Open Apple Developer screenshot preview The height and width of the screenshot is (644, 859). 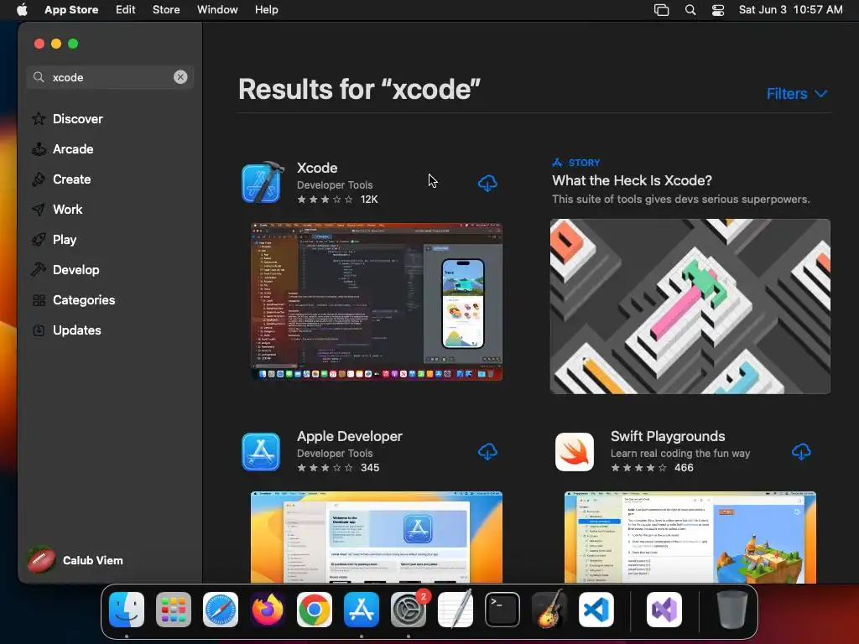click(x=377, y=538)
